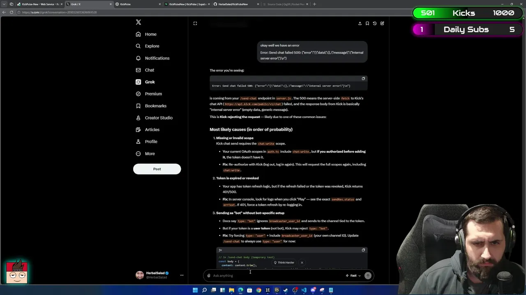
Task: Switch to the KickPulseNew Supabase tab
Action: pos(187,4)
